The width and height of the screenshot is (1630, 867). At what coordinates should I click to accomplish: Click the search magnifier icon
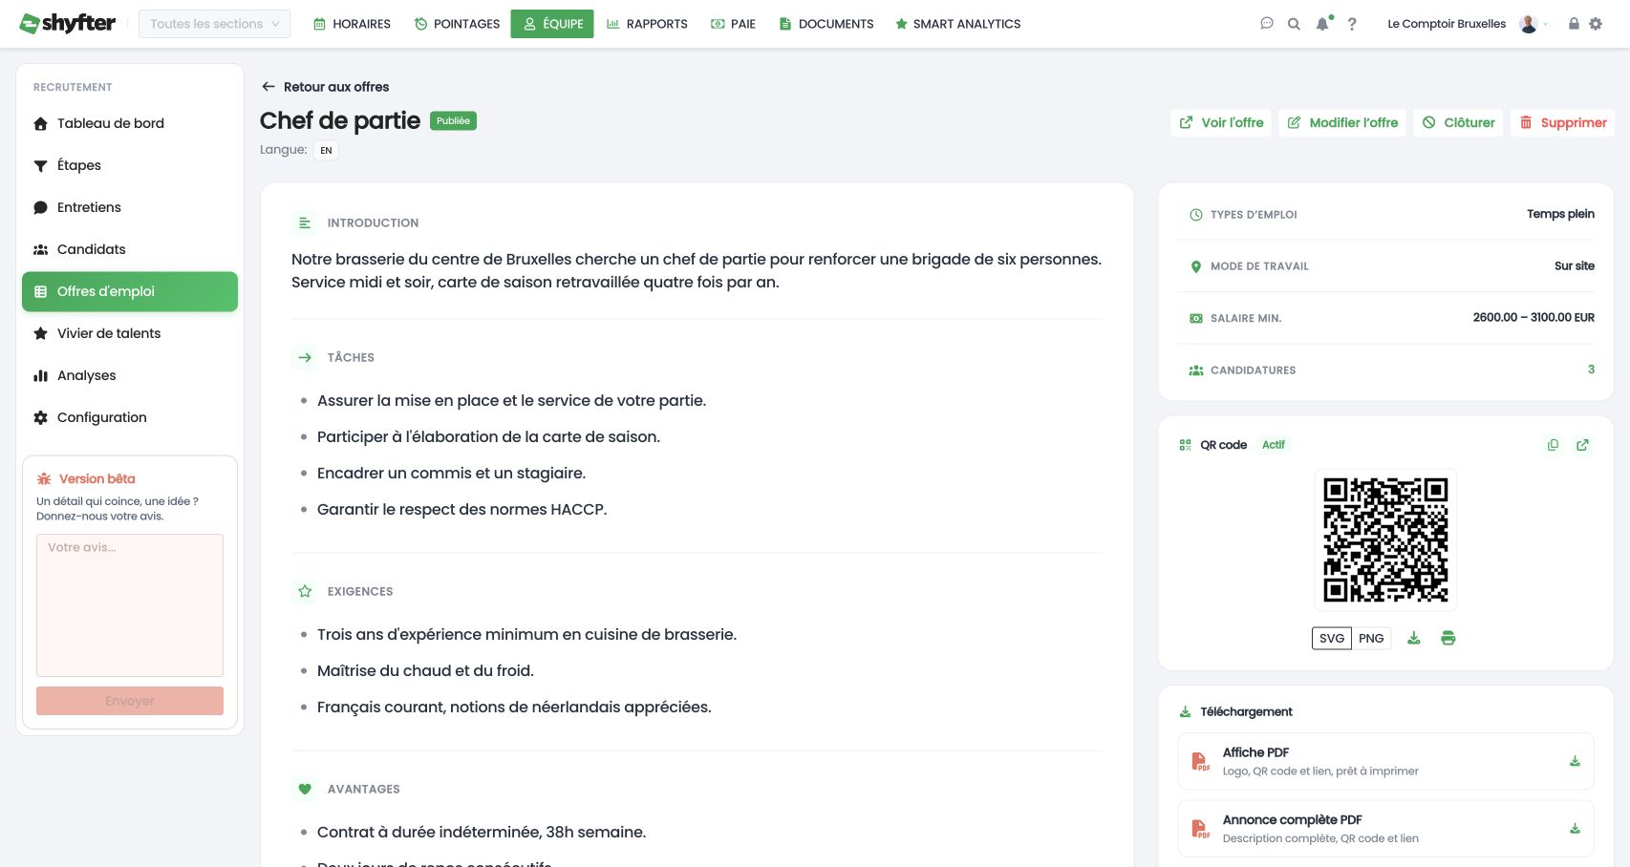pos(1294,24)
